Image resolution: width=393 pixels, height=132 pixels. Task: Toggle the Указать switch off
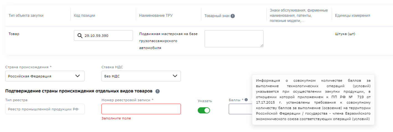pyautogui.click(x=204, y=110)
